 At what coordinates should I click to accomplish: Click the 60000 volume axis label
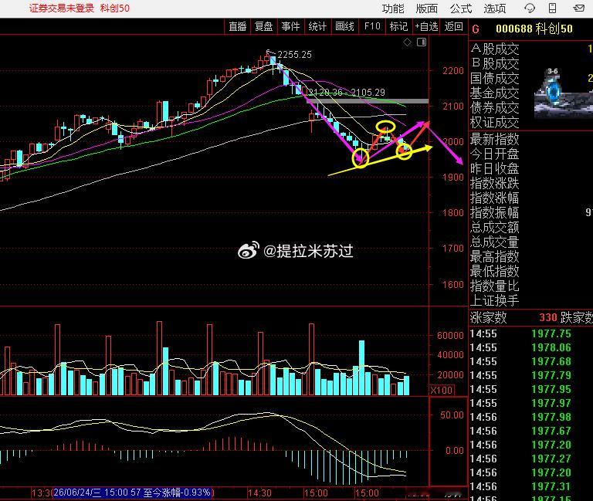pos(450,335)
